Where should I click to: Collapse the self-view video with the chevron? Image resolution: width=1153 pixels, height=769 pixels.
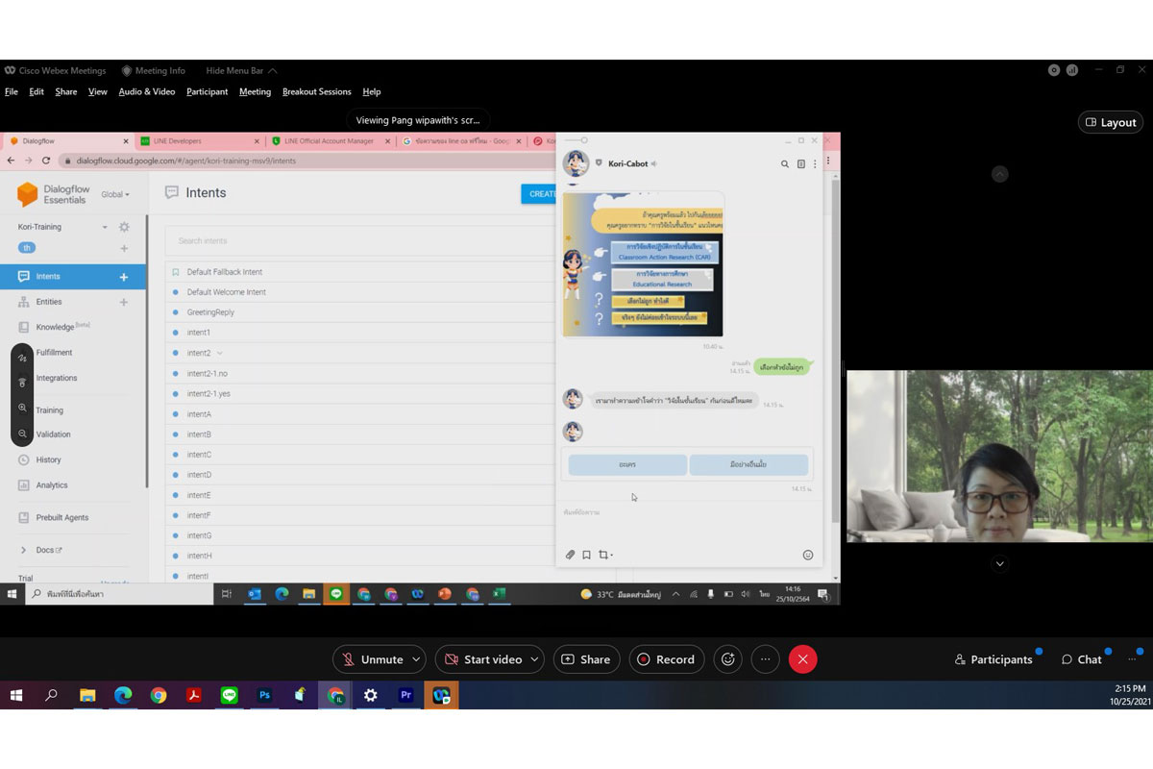(999, 564)
